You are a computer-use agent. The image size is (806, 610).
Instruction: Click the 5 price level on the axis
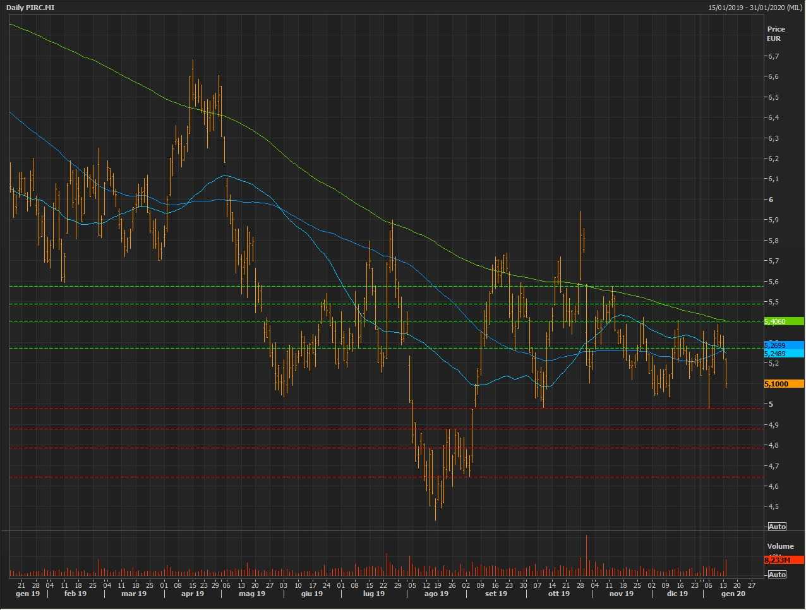pos(771,404)
